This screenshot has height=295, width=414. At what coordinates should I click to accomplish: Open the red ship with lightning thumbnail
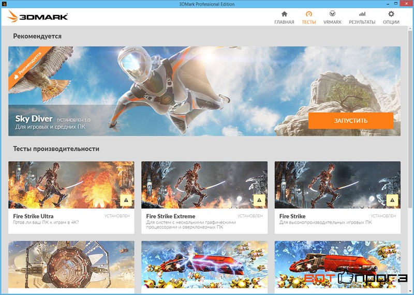click(204, 265)
